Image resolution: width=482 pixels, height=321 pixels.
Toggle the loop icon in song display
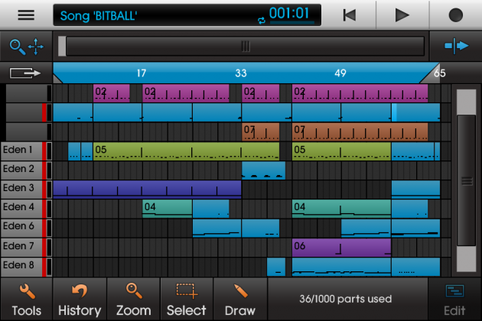pyautogui.click(x=262, y=21)
